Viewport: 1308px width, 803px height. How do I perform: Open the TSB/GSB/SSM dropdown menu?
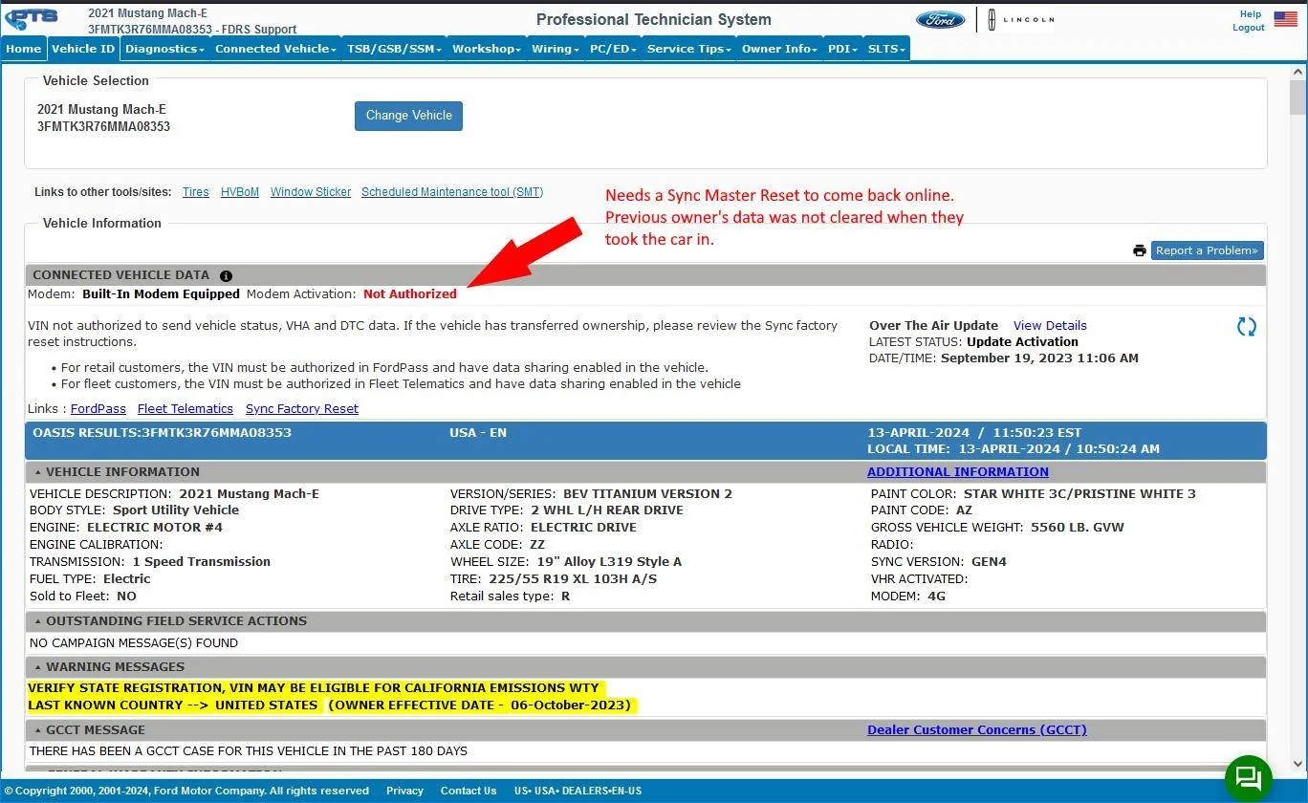(x=394, y=49)
